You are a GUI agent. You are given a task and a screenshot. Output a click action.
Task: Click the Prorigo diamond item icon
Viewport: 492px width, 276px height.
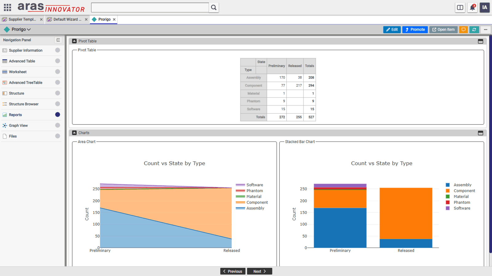(7, 29)
